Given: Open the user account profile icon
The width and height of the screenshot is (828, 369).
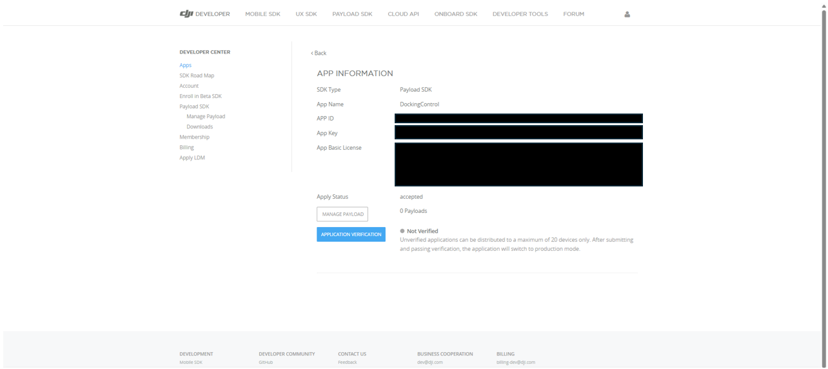Looking at the screenshot, I should pyautogui.click(x=627, y=14).
